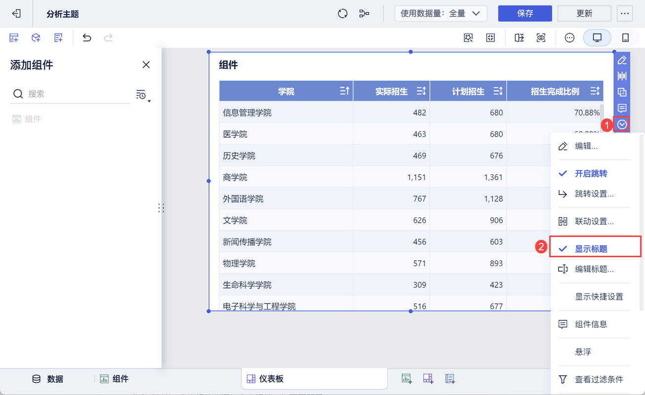Click the add cube component toolbar icon
The width and height of the screenshot is (645, 395).
(36, 38)
